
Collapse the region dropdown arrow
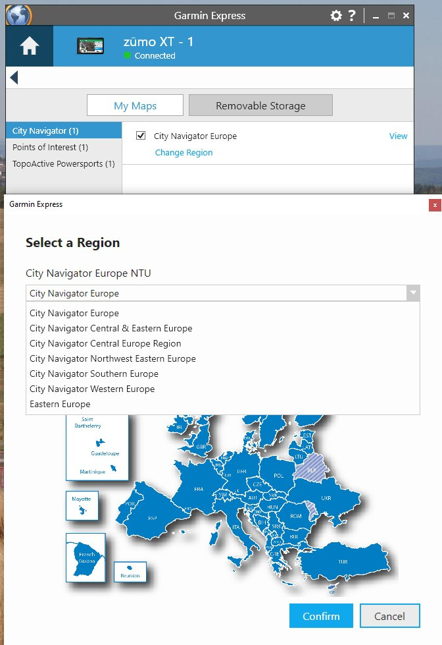413,293
